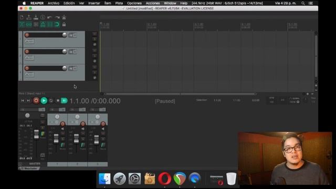336x189 pixels.
Task: Toggle the metronome icon
Action: point(64,17)
